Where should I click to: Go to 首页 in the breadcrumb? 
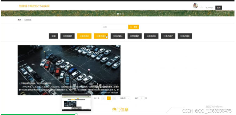pos(19,20)
